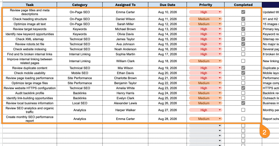Toggle completed checkbox for Check website indexing
The width and height of the screenshot is (279, 146).
coord(243,49)
